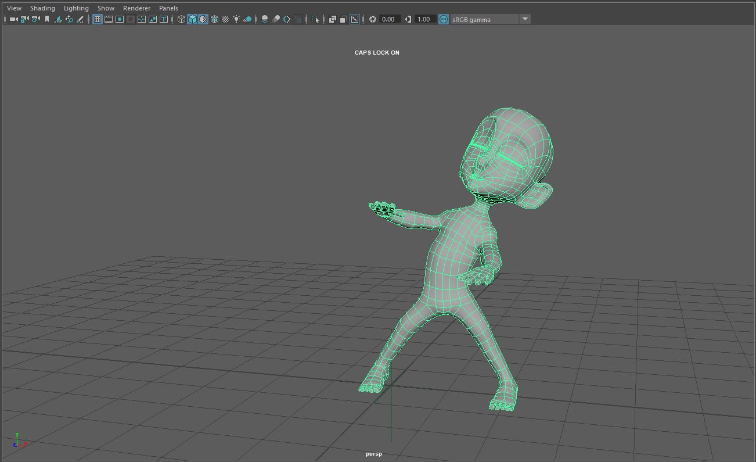Click the sRGB gamma view transform field
756x462 pixels.
[x=484, y=19]
